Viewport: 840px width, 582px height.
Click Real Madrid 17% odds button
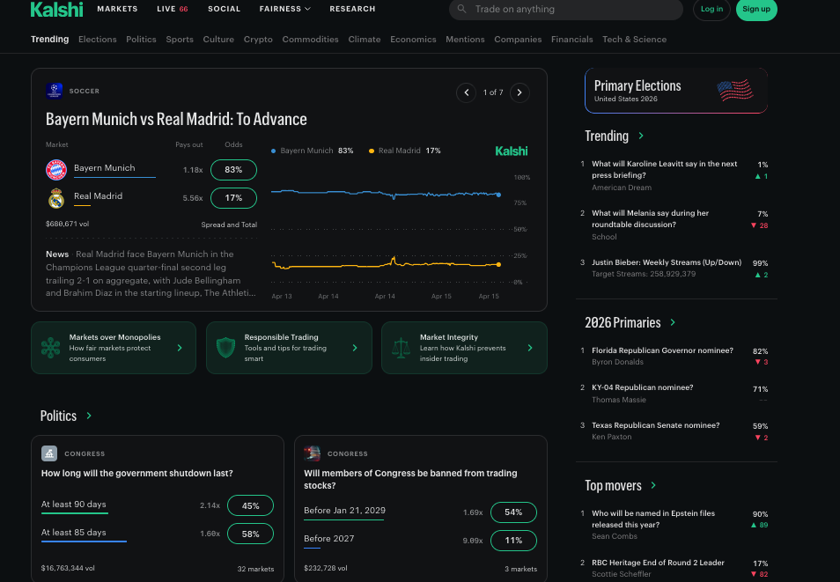[x=233, y=198]
